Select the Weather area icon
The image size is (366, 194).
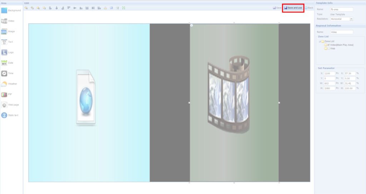click(x=4, y=84)
